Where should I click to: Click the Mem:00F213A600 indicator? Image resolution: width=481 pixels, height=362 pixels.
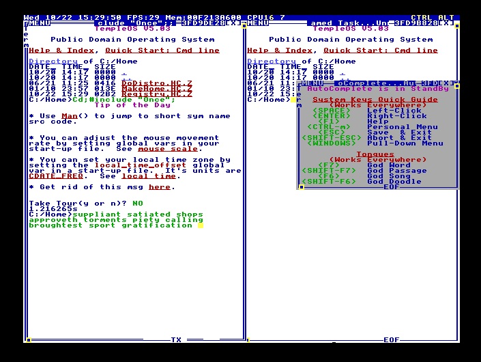pos(203,18)
